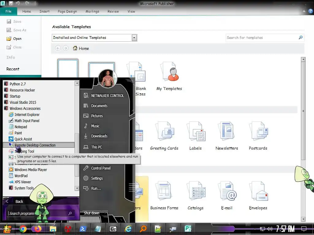Screen dimensions: 314x235
Task: Select the first blank page thumbnail
Action: pos(68,68)
